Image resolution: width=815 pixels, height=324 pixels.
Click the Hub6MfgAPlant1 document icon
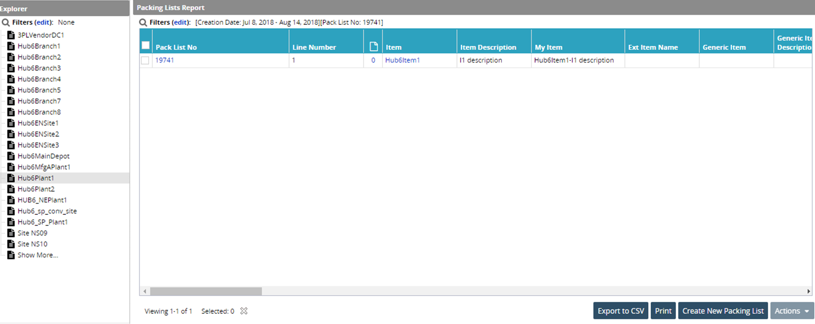pos(11,167)
